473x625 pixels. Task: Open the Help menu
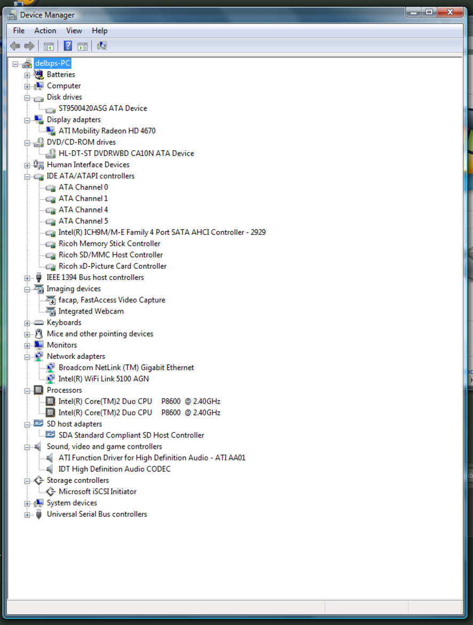(x=100, y=30)
